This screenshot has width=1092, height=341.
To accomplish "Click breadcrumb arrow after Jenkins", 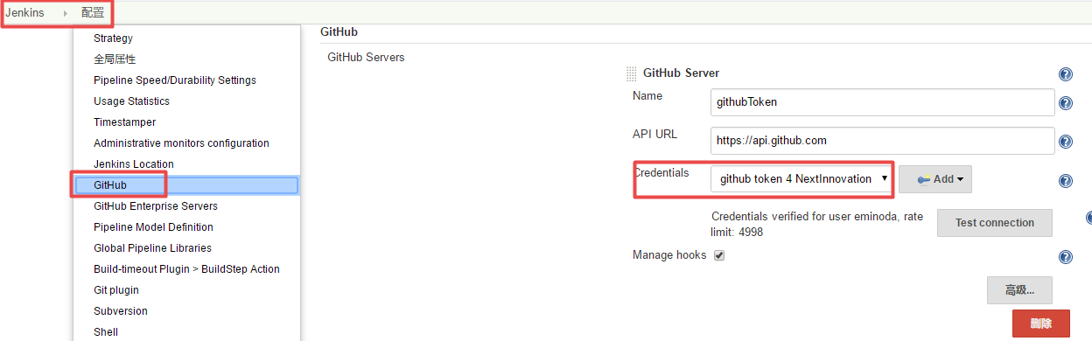I will click(x=65, y=14).
